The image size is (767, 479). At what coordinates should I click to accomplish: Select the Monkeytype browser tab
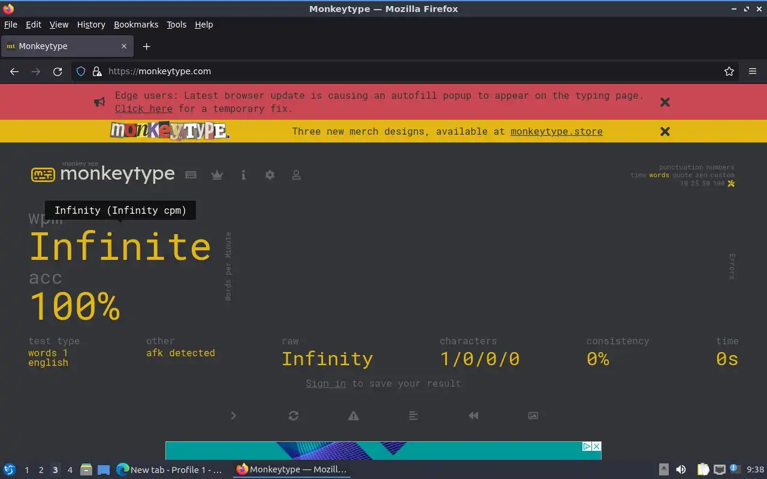[67, 46]
